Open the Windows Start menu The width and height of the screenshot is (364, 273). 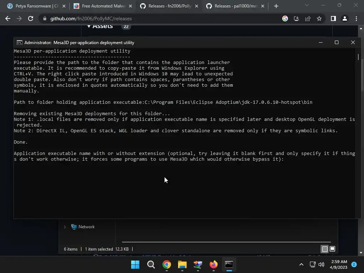(135, 264)
